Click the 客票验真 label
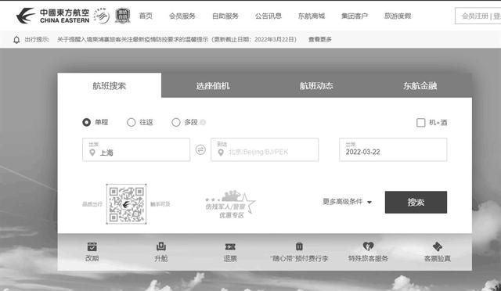The width and height of the screenshot is (501, 291). point(437,258)
